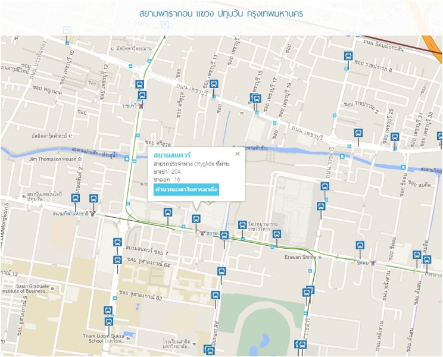Screen dimensions: 443x357
Task: Click the มัสยิดดารุ้ลอะมาน mosque icon
Action: tap(113, 48)
